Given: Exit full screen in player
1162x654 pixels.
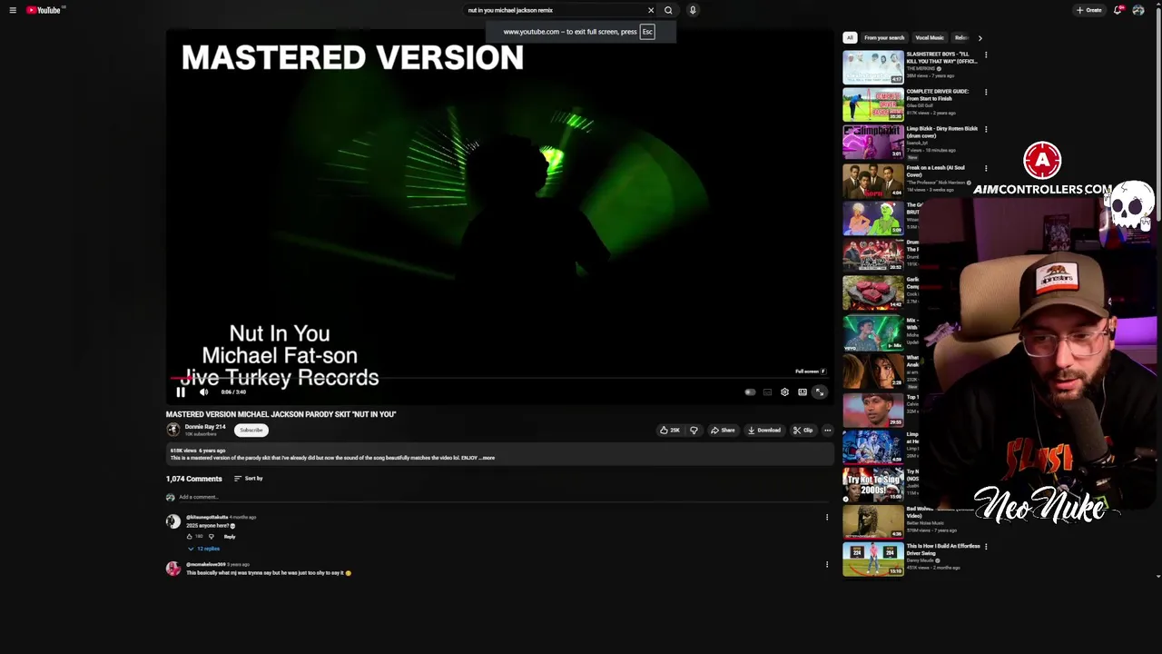Looking at the screenshot, I should (820, 392).
